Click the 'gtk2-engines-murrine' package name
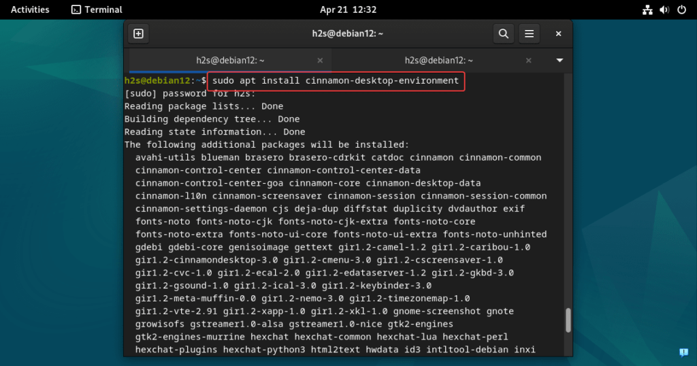 190,337
